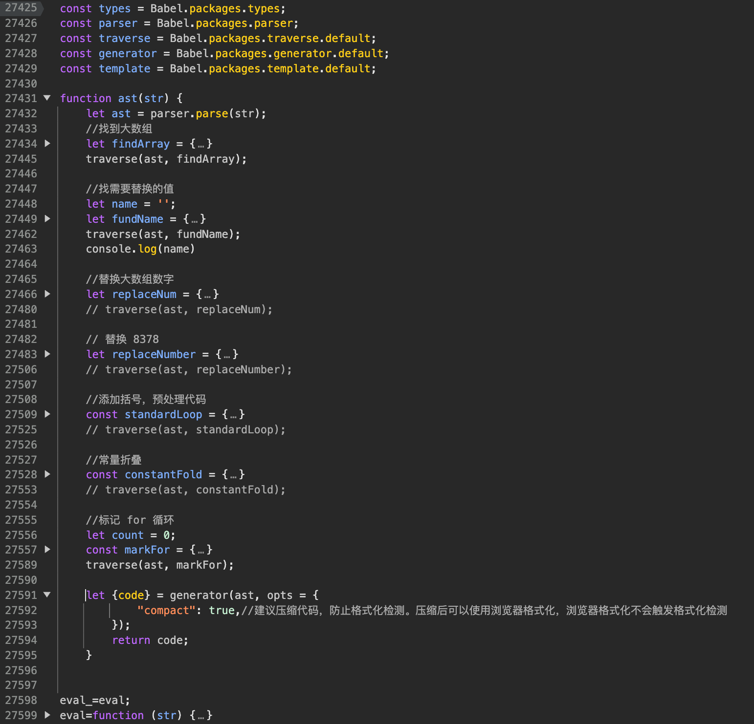The image size is (754, 724).
Task: Unfold the standardLoop block arrow
Action: point(47,414)
